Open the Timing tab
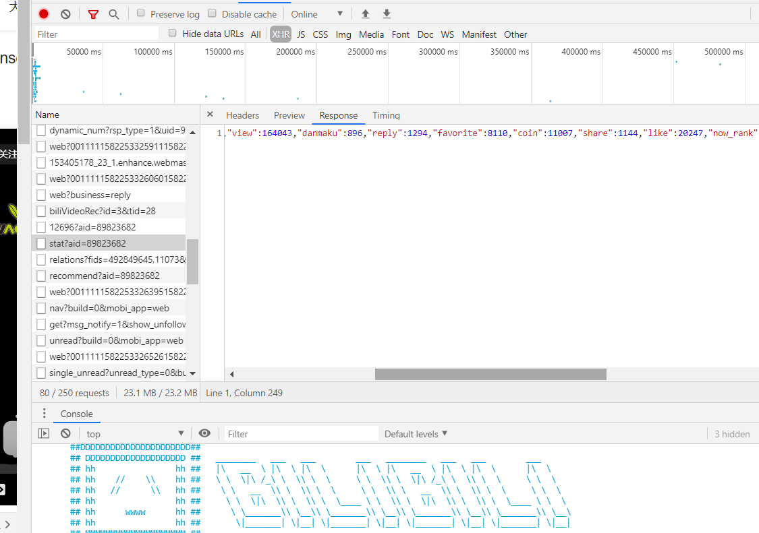759x533 pixels. coord(387,116)
